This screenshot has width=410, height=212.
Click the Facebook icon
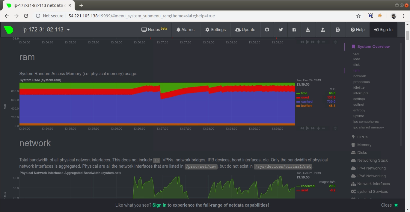294,30
